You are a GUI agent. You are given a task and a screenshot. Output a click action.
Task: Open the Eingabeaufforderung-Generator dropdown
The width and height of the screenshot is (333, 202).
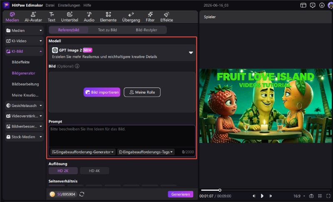83,152
